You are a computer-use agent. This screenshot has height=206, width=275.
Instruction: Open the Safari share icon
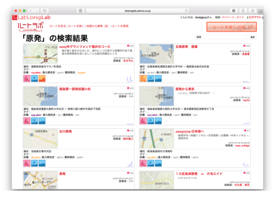click(243, 11)
